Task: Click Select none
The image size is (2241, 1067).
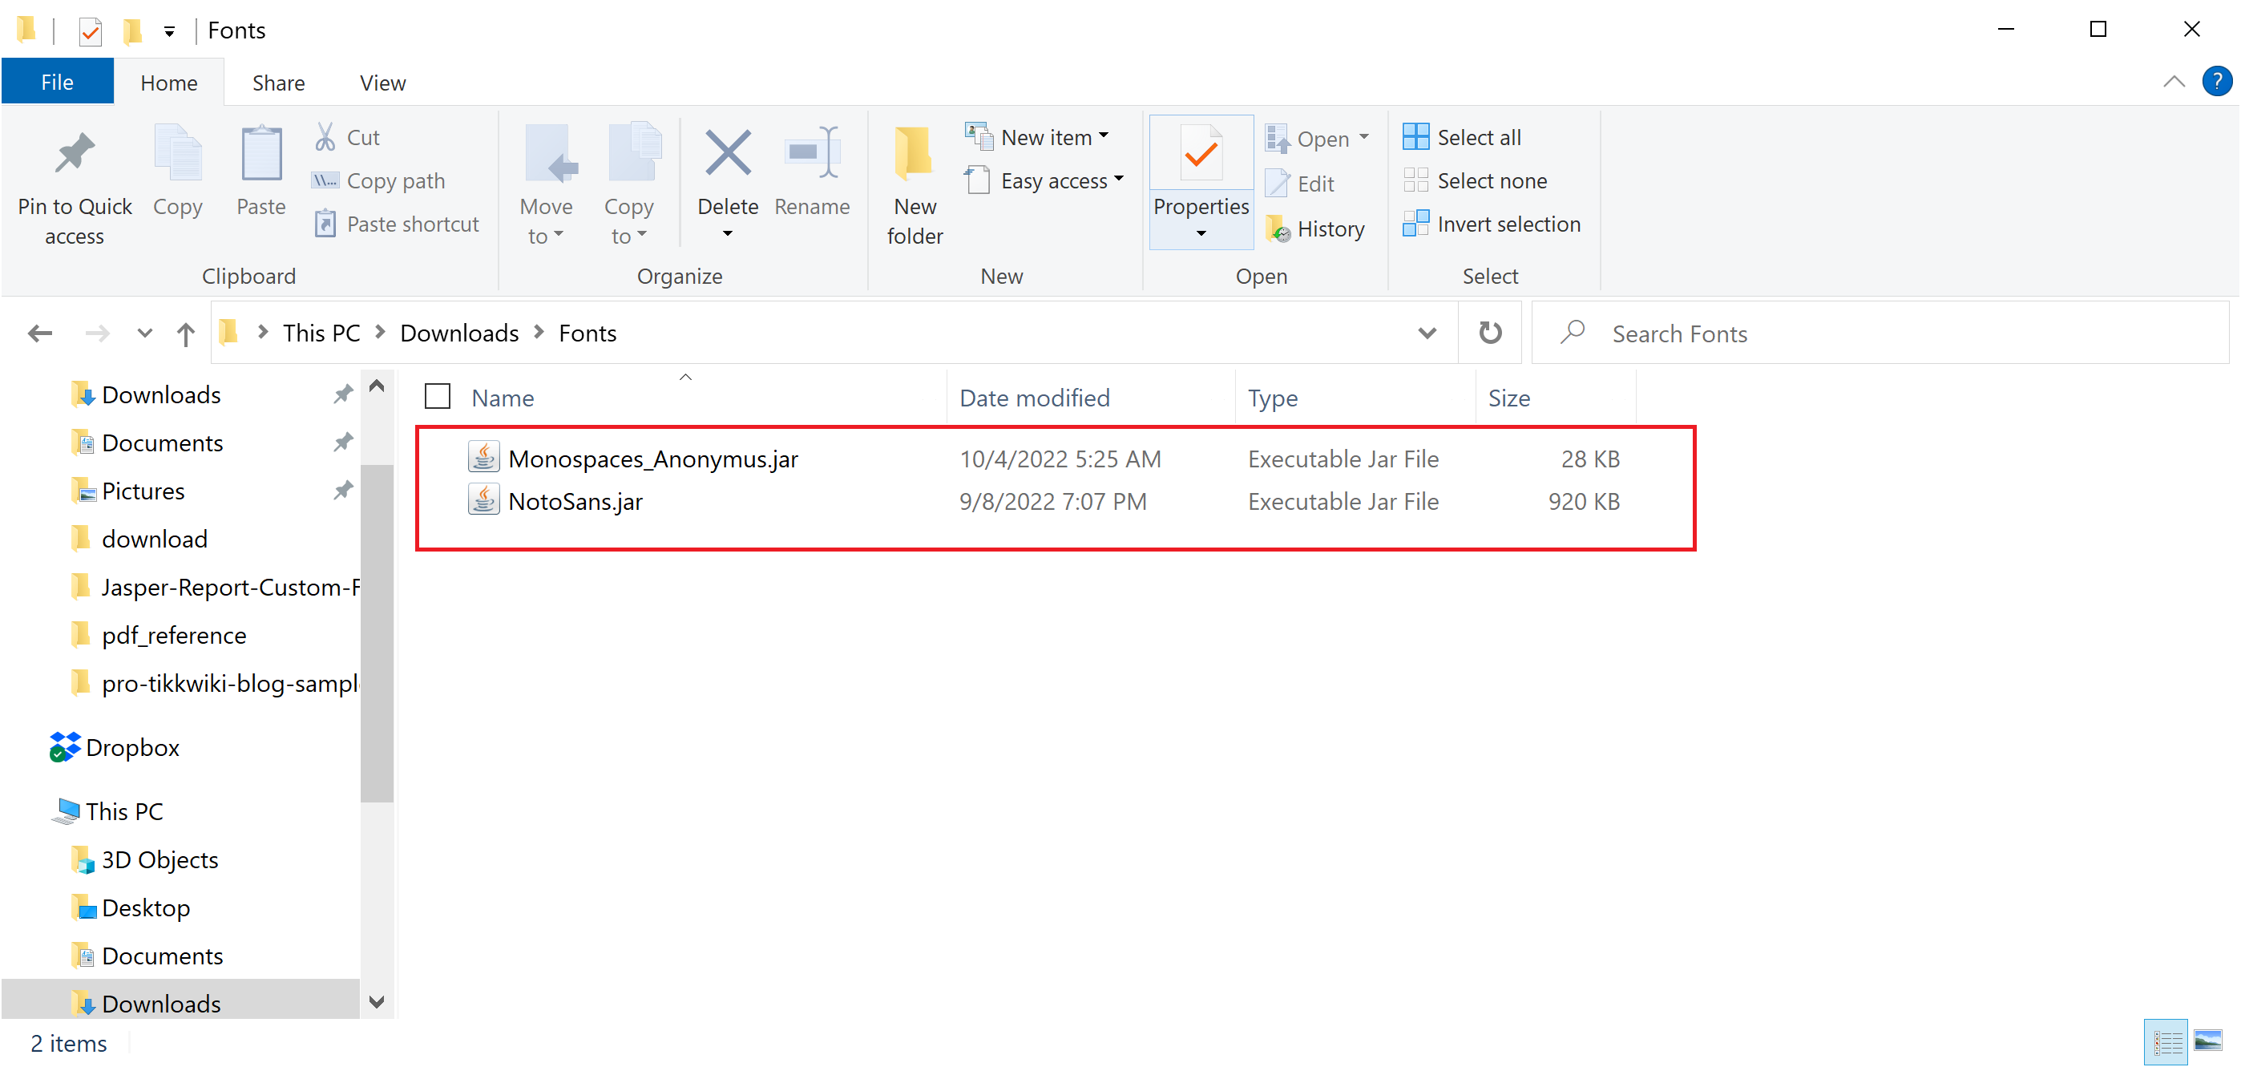Action: (x=1476, y=181)
